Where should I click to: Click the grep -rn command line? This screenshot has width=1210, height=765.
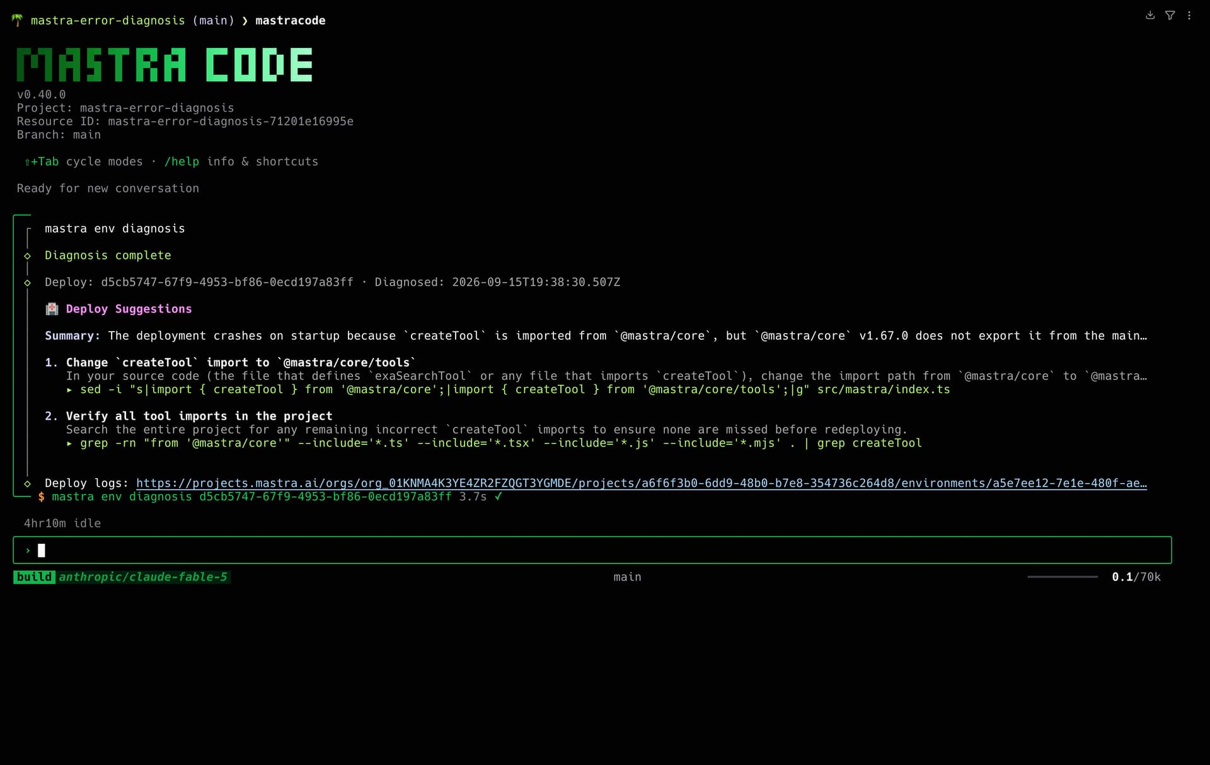[501, 443]
